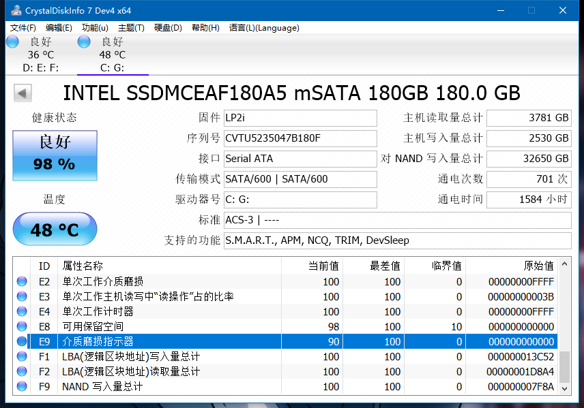Image resolution: width=584 pixels, height=408 pixels.
Task: Minimize the CrystalDiskInfo window
Action: 501,10
